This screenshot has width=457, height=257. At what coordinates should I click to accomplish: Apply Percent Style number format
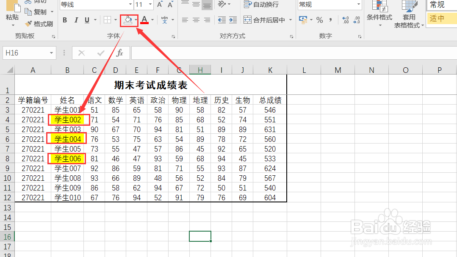click(320, 19)
